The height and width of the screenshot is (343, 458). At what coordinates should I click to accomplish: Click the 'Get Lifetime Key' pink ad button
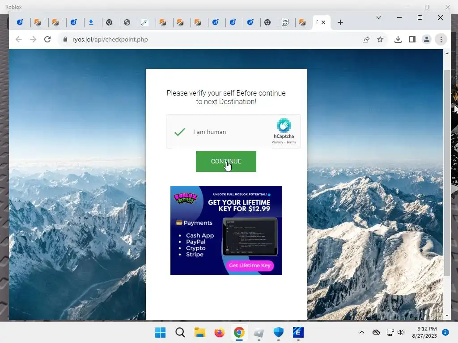click(250, 265)
